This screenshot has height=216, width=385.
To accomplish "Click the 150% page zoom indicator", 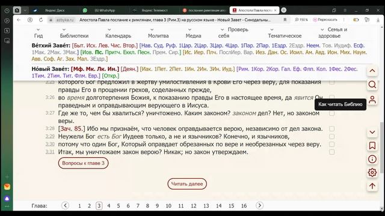I will 301,20.
